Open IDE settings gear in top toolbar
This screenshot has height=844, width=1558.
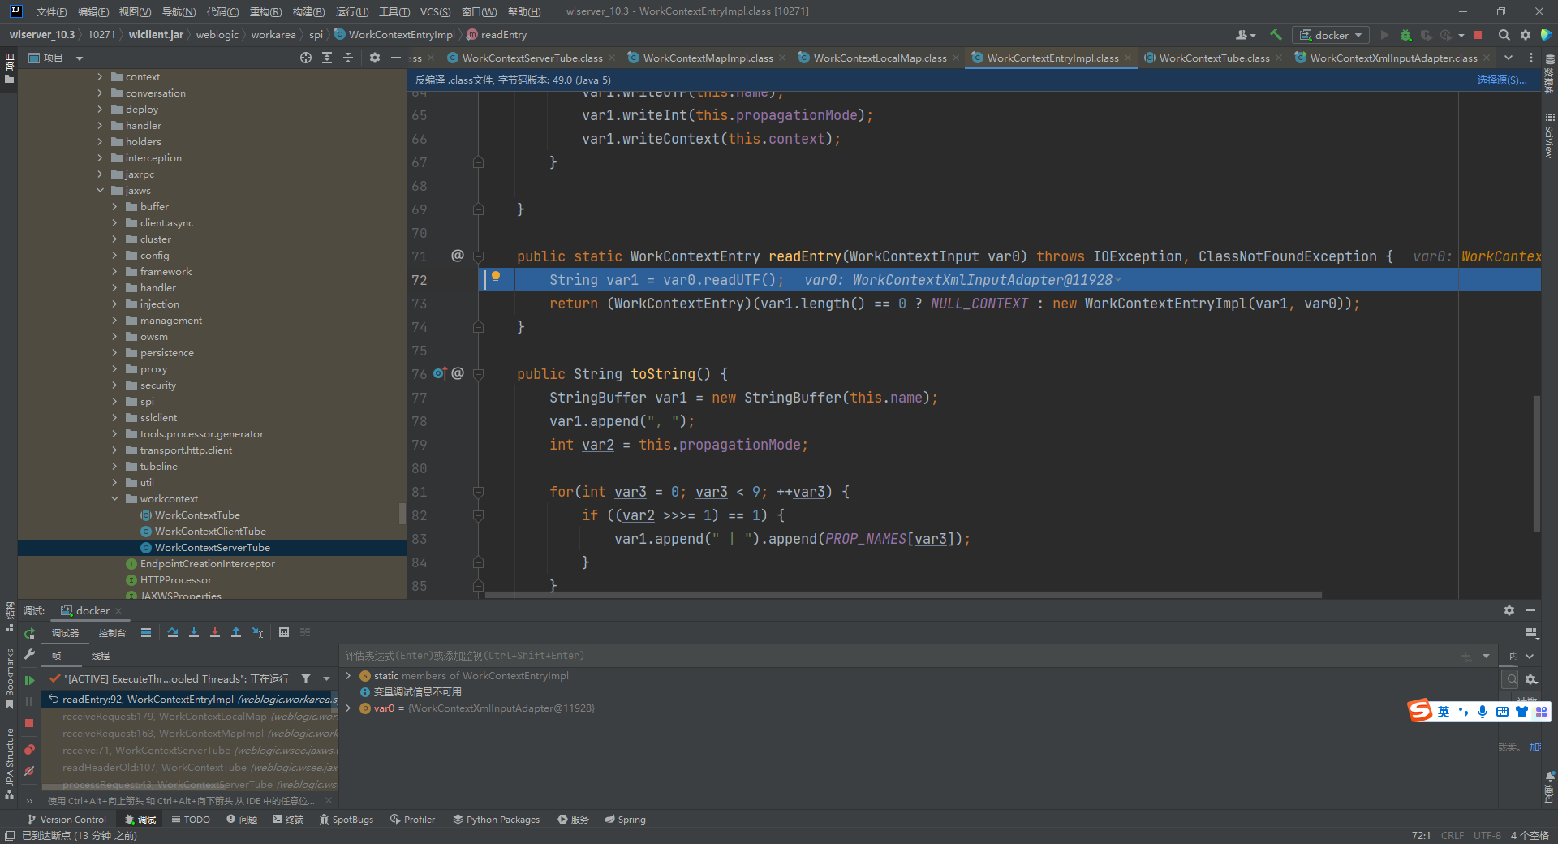(x=1526, y=35)
